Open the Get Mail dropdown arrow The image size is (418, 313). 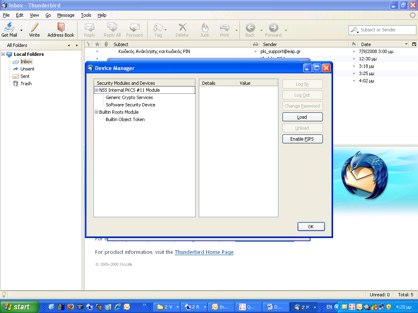pyautogui.click(x=21, y=30)
